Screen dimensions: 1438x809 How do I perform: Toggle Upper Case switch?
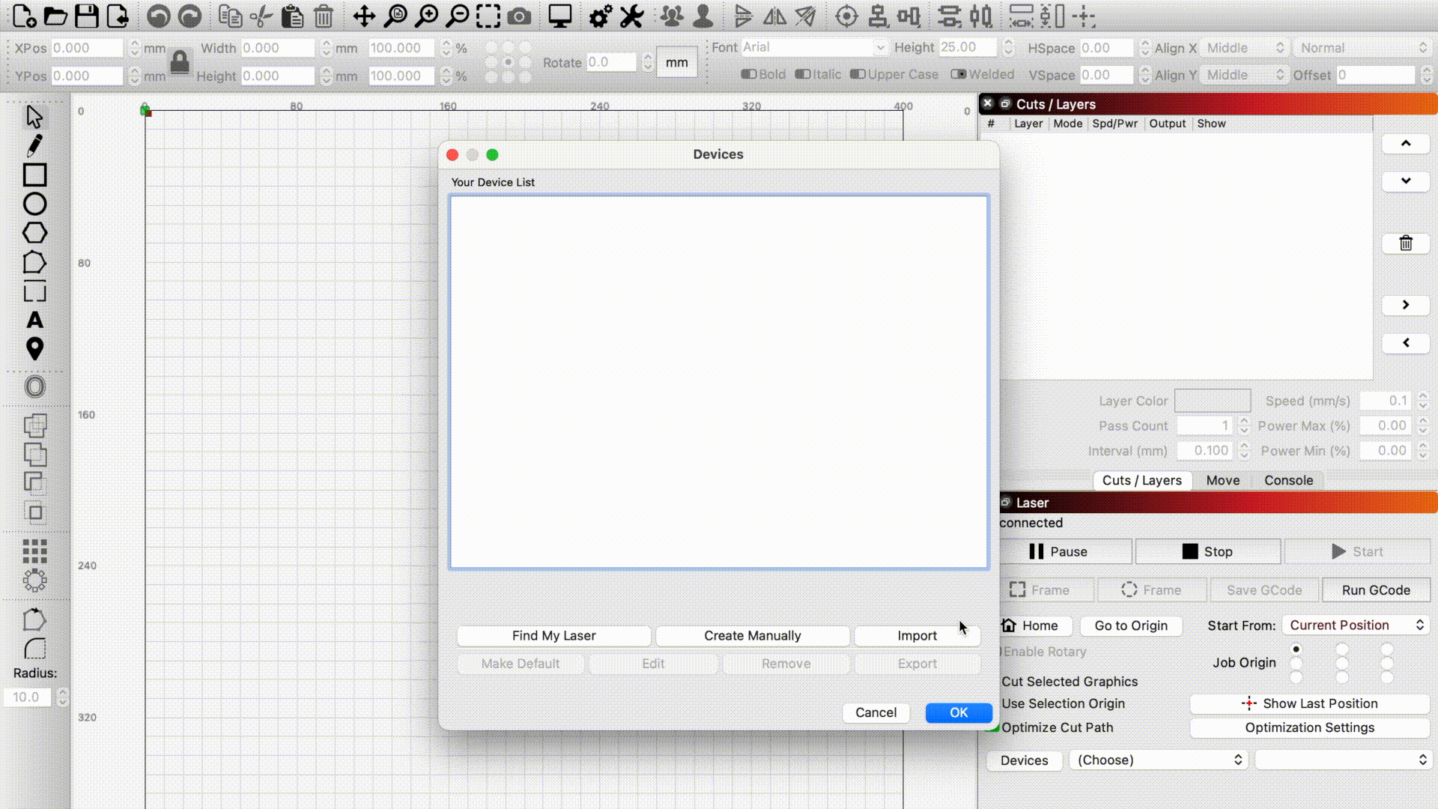pyautogui.click(x=858, y=74)
